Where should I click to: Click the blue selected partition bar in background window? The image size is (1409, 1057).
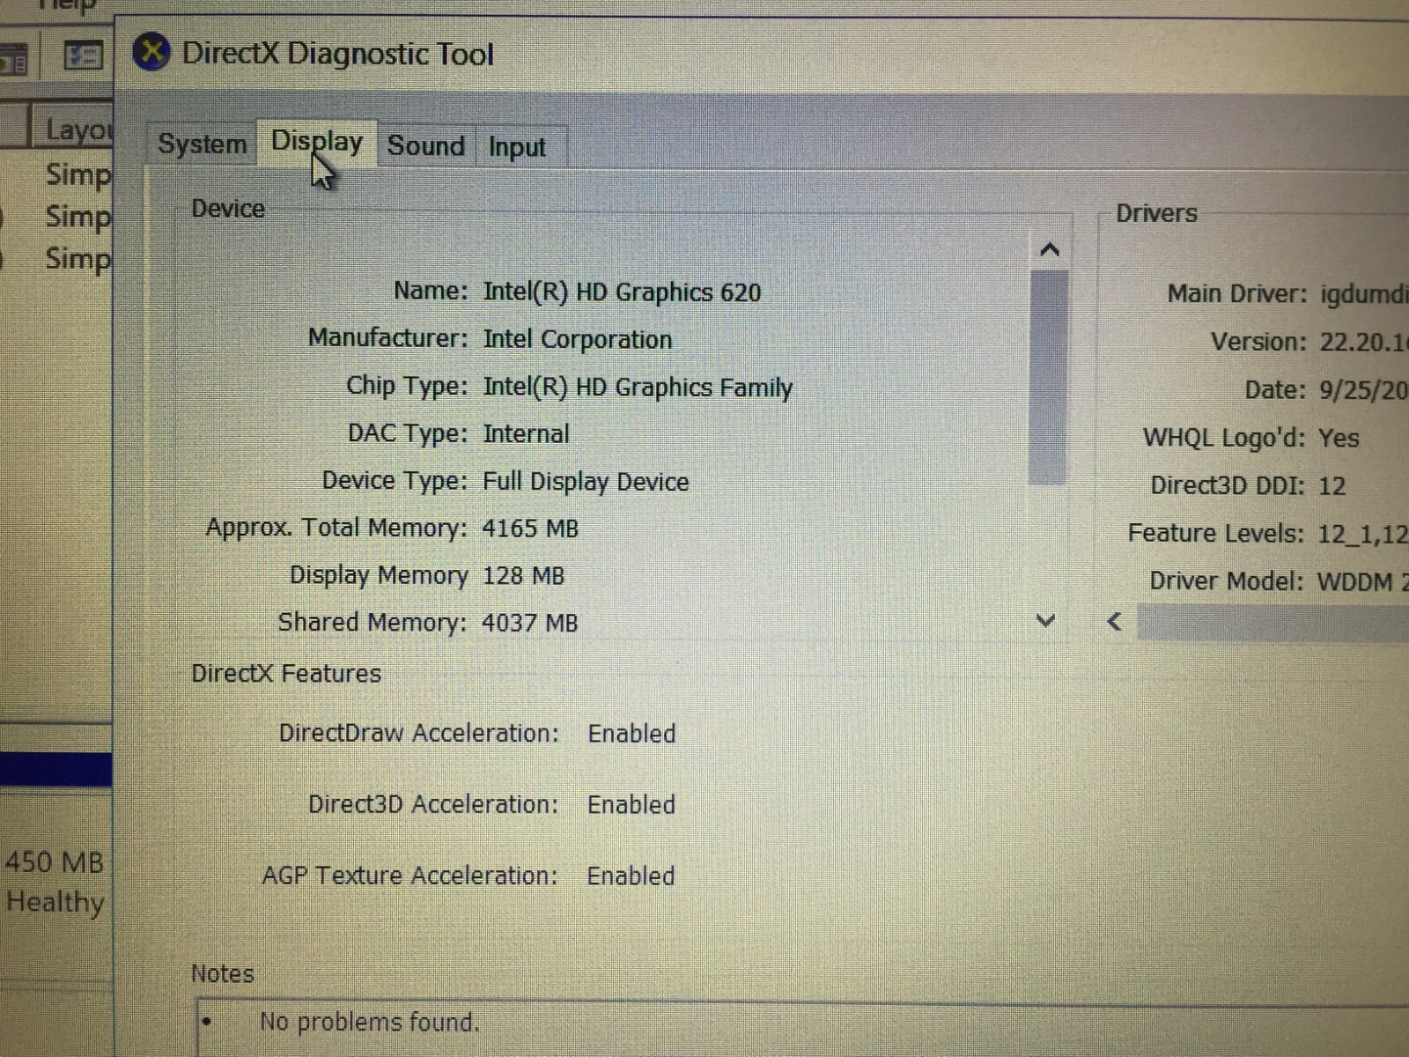56,769
